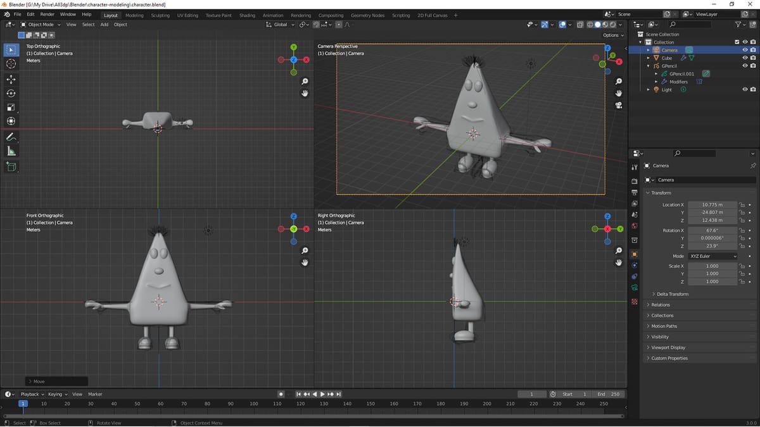Screen dimensions: 760x427
Task: Activate the Cursor tool
Action: coord(11,64)
